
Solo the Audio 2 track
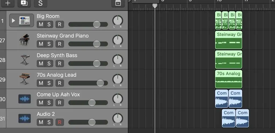point(49,122)
